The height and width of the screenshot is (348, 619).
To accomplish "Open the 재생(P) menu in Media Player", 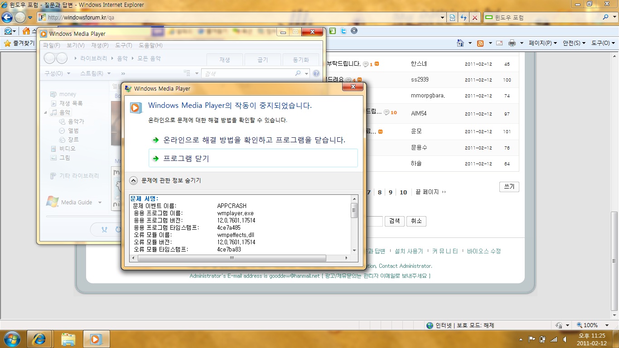I will pyautogui.click(x=100, y=45).
